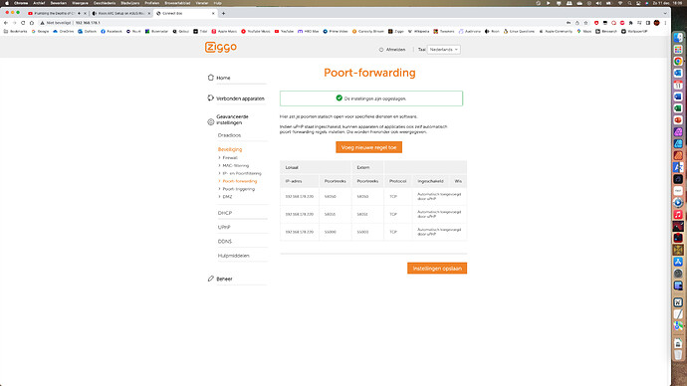Click the Verbonden apparaten icon
This screenshot has width=687, height=386.
[x=211, y=98]
